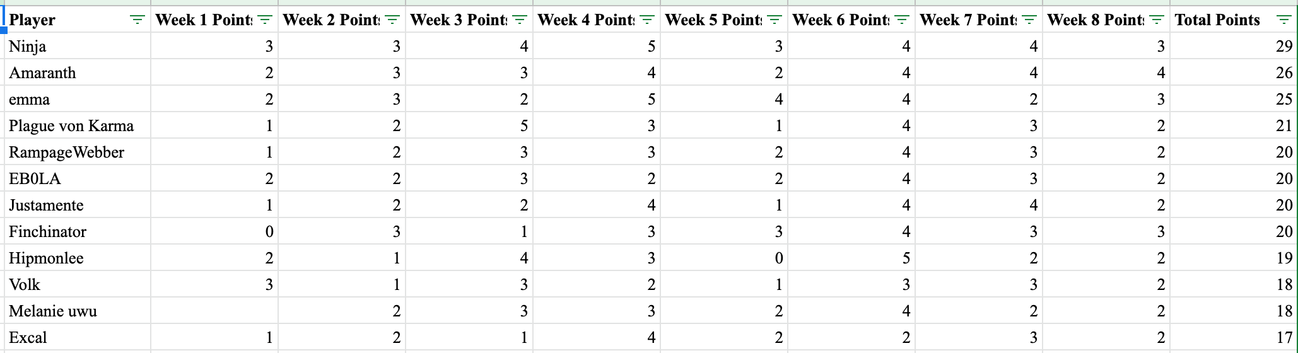Expand the Week 8 Points filter dropdown
Viewport: 1298px width, 353px height.
coord(1157,20)
